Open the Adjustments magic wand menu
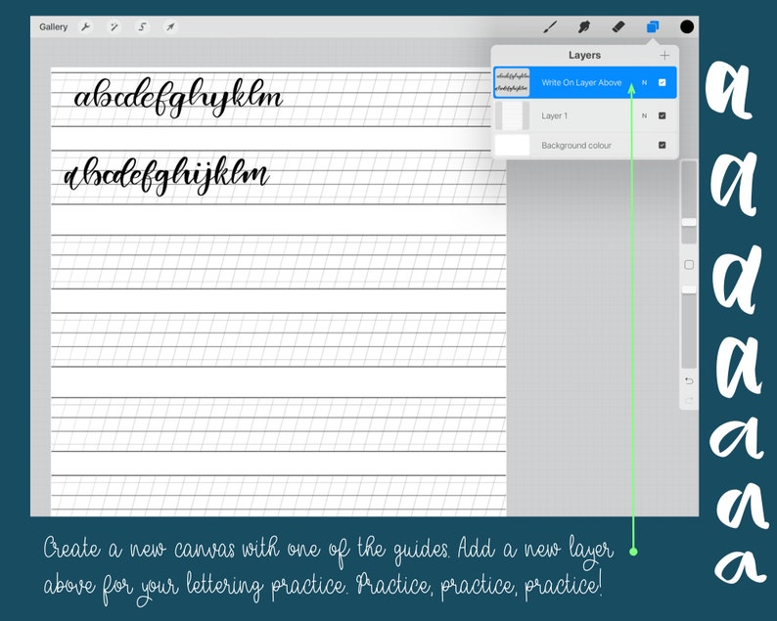777x621 pixels. 114,26
